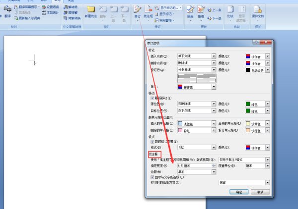Toggle the 跟踪格式设置 checkbox

(x=152, y=142)
